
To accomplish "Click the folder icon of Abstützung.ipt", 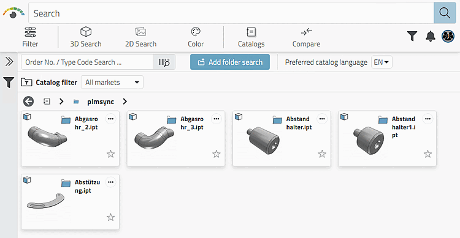I will tap(66, 183).
